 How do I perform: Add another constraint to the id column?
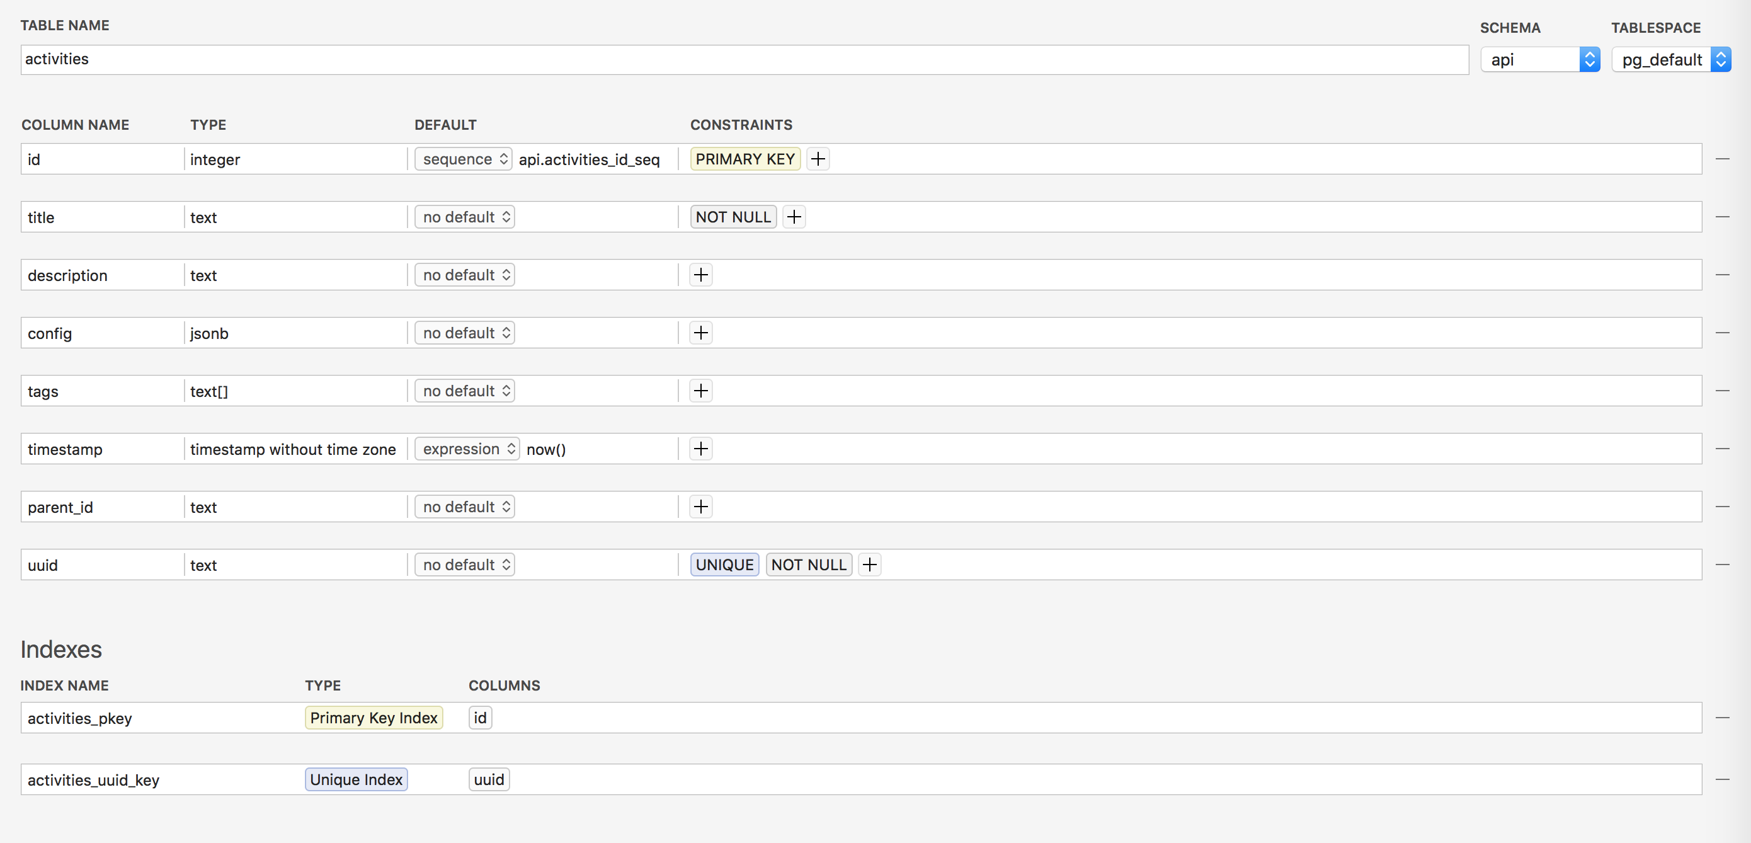(818, 158)
